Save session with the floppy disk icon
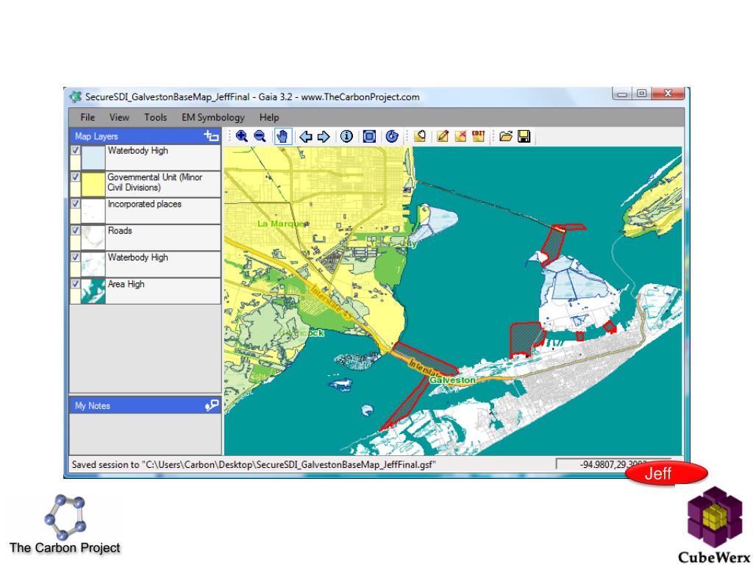Viewport: 753px width, 565px height. tap(524, 136)
